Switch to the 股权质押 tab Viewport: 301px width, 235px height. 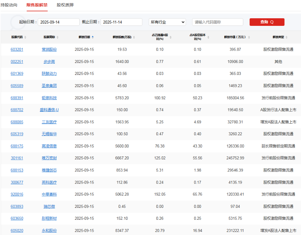(65, 5)
